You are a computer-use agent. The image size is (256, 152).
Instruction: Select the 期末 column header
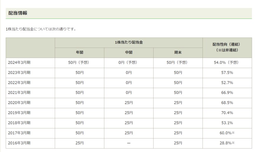(x=178, y=53)
